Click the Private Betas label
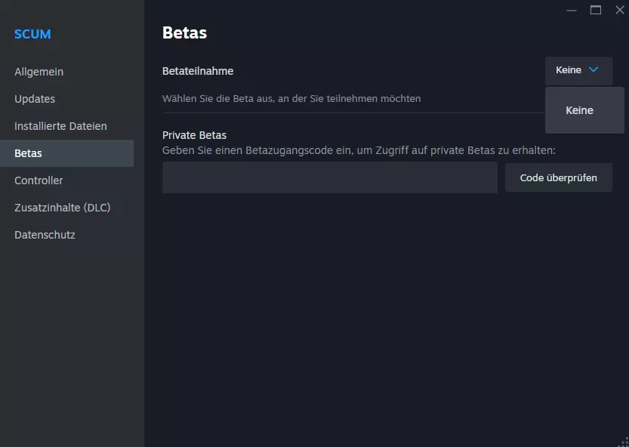This screenshot has height=447, width=629. 194,135
